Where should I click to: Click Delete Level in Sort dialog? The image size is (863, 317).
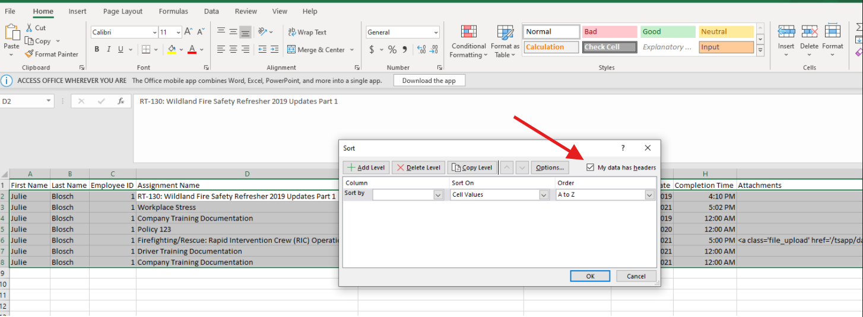(x=418, y=168)
